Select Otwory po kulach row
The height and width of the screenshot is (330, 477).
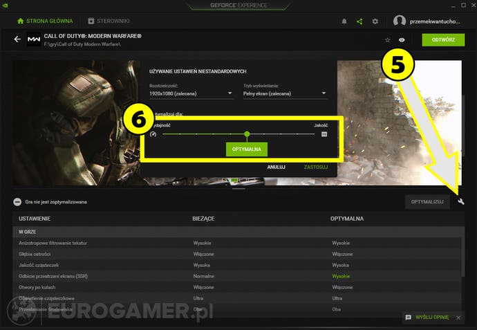point(237,287)
